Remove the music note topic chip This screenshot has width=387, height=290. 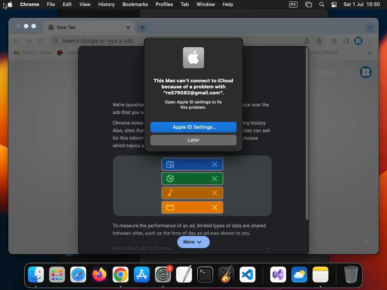pos(215,193)
